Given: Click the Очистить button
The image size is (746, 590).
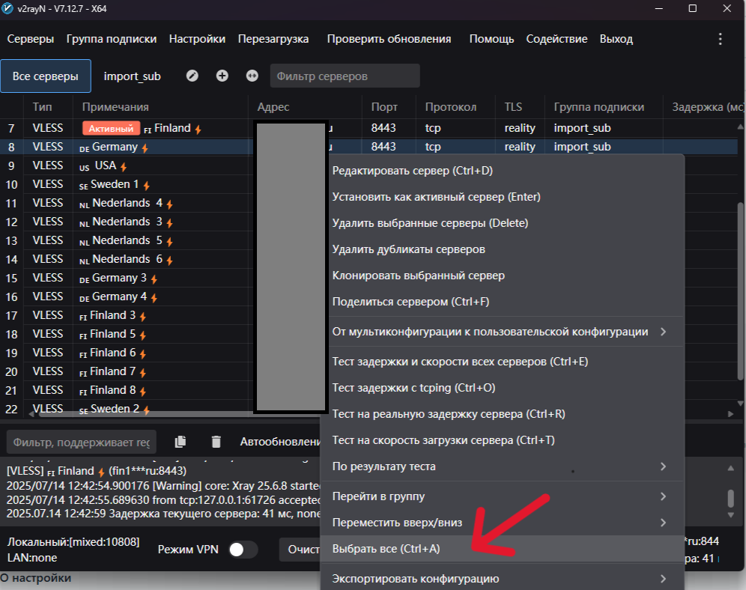Looking at the screenshot, I should pyautogui.click(x=303, y=549).
